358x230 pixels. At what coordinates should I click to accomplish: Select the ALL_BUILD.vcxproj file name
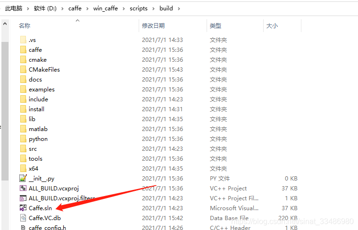[x=54, y=188]
